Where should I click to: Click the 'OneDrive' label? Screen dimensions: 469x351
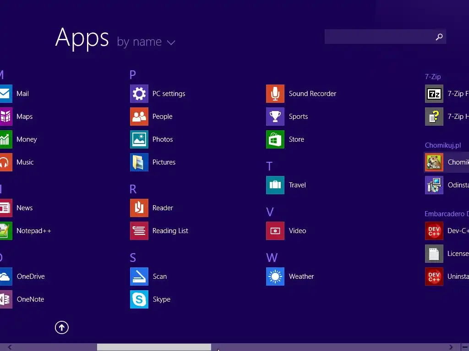tap(31, 277)
